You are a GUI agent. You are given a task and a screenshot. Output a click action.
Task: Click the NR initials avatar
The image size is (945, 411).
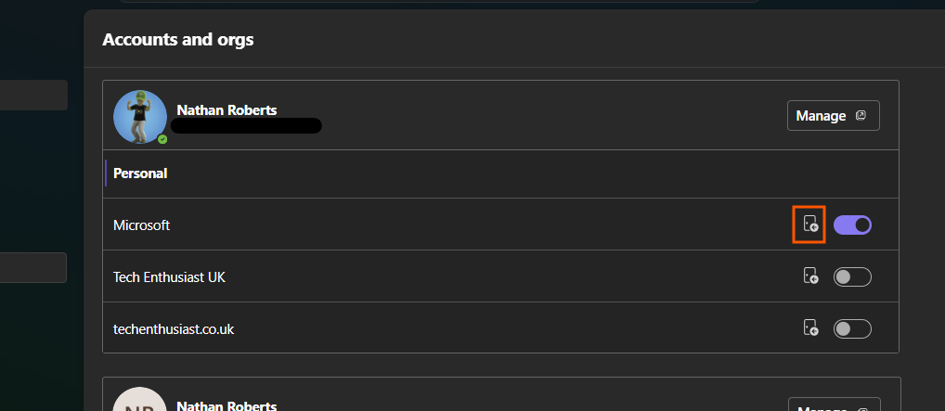pos(140,400)
